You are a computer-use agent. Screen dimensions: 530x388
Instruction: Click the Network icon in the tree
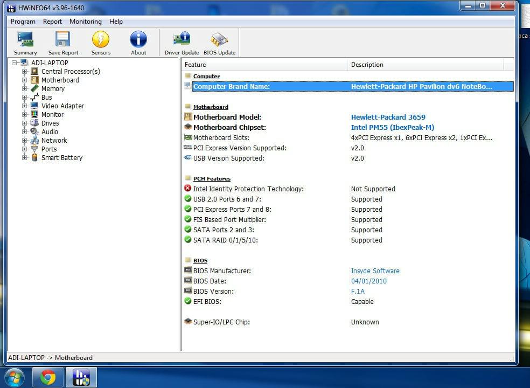click(34, 141)
